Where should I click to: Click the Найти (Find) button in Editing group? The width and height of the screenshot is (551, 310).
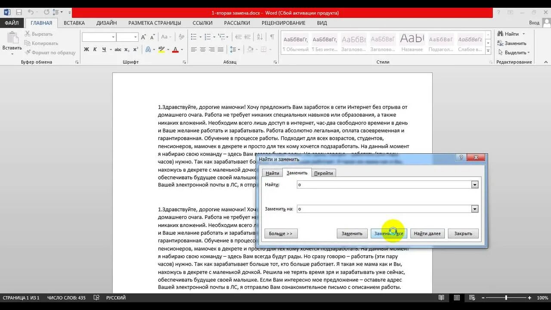coord(511,34)
